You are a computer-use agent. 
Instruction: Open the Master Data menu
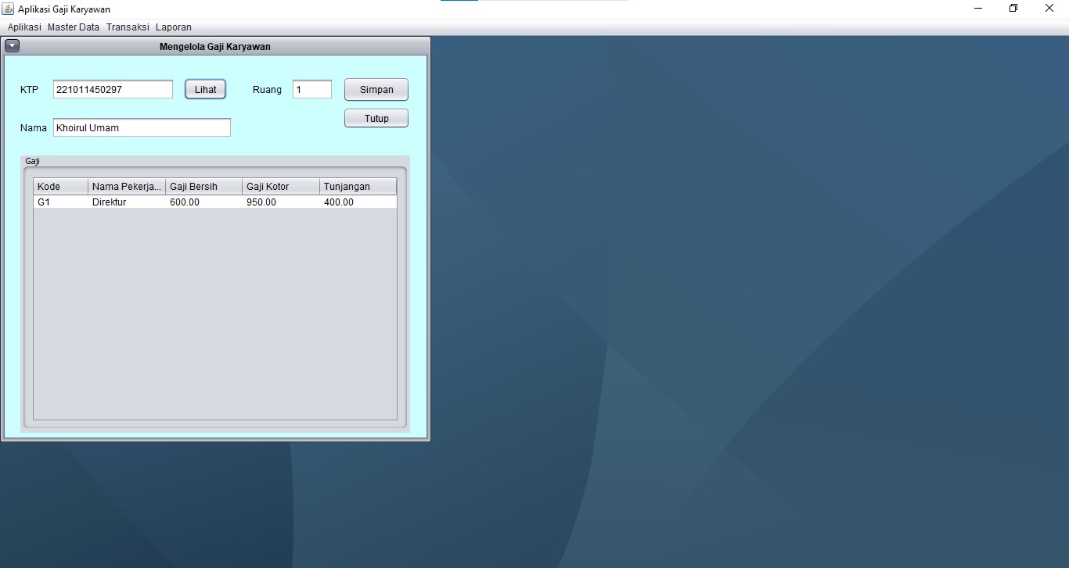tap(74, 27)
